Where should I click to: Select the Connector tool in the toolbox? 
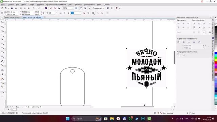pyautogui.click(x=2, y=65)
